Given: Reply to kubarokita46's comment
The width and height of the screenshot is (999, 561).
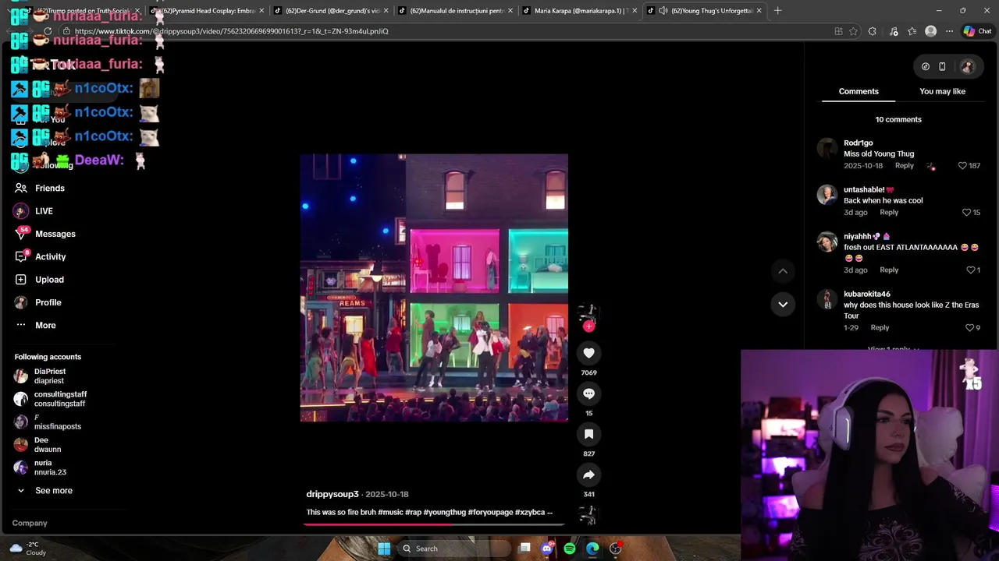Looking at the screenshot, I should tap(880, 328).
